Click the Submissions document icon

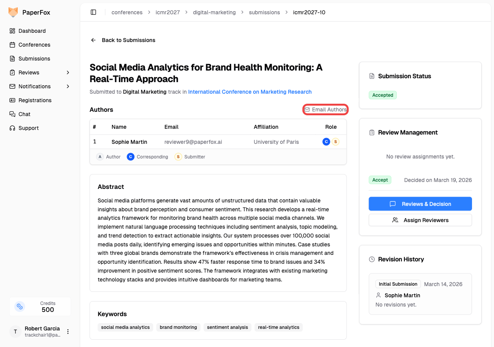[12, 59]
